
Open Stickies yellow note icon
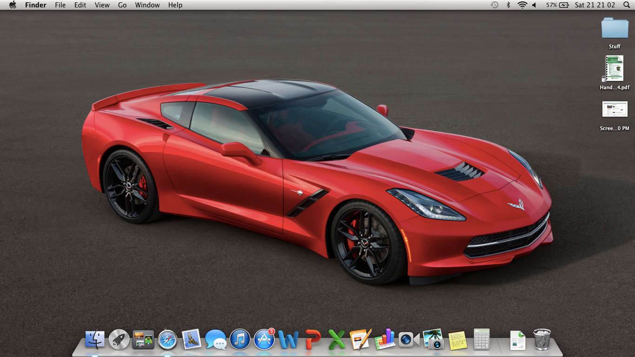457,339
